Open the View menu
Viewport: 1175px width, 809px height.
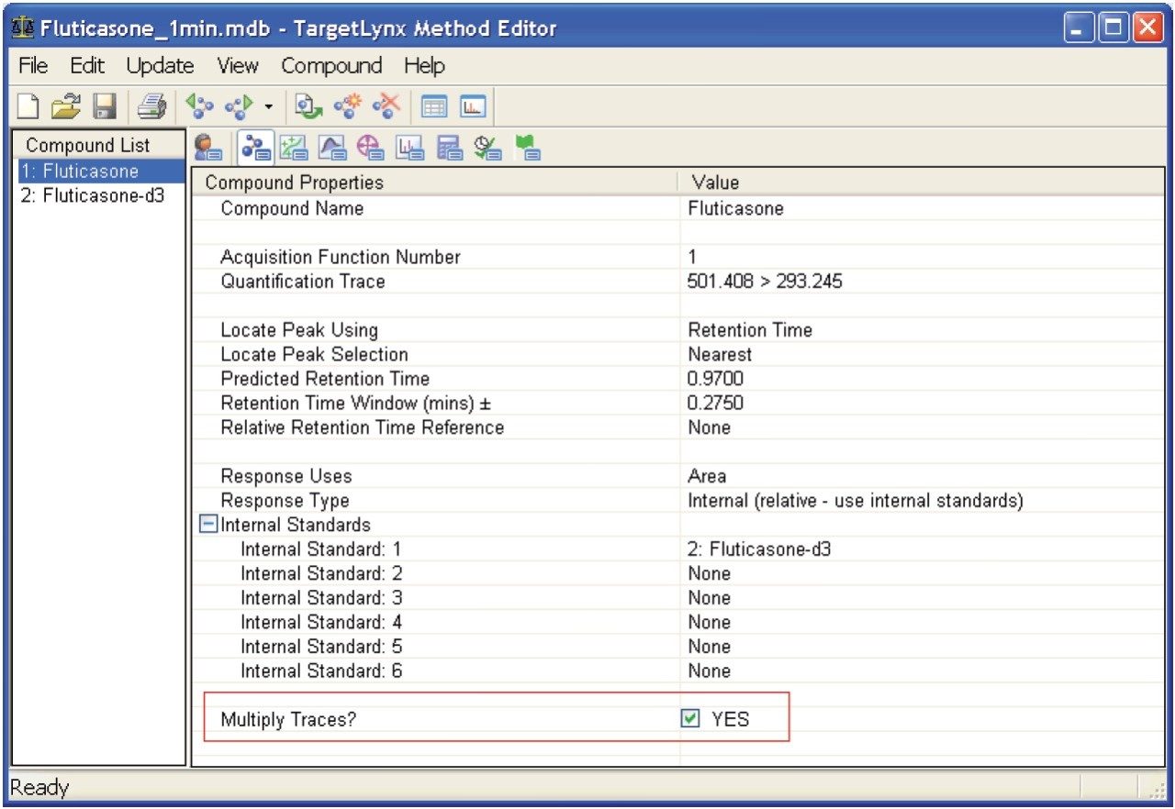click(238, 66)
